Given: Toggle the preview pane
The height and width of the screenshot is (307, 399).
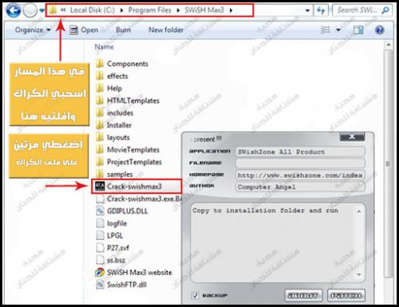Looking at the screenshot, I should click(x=358, y=30).
